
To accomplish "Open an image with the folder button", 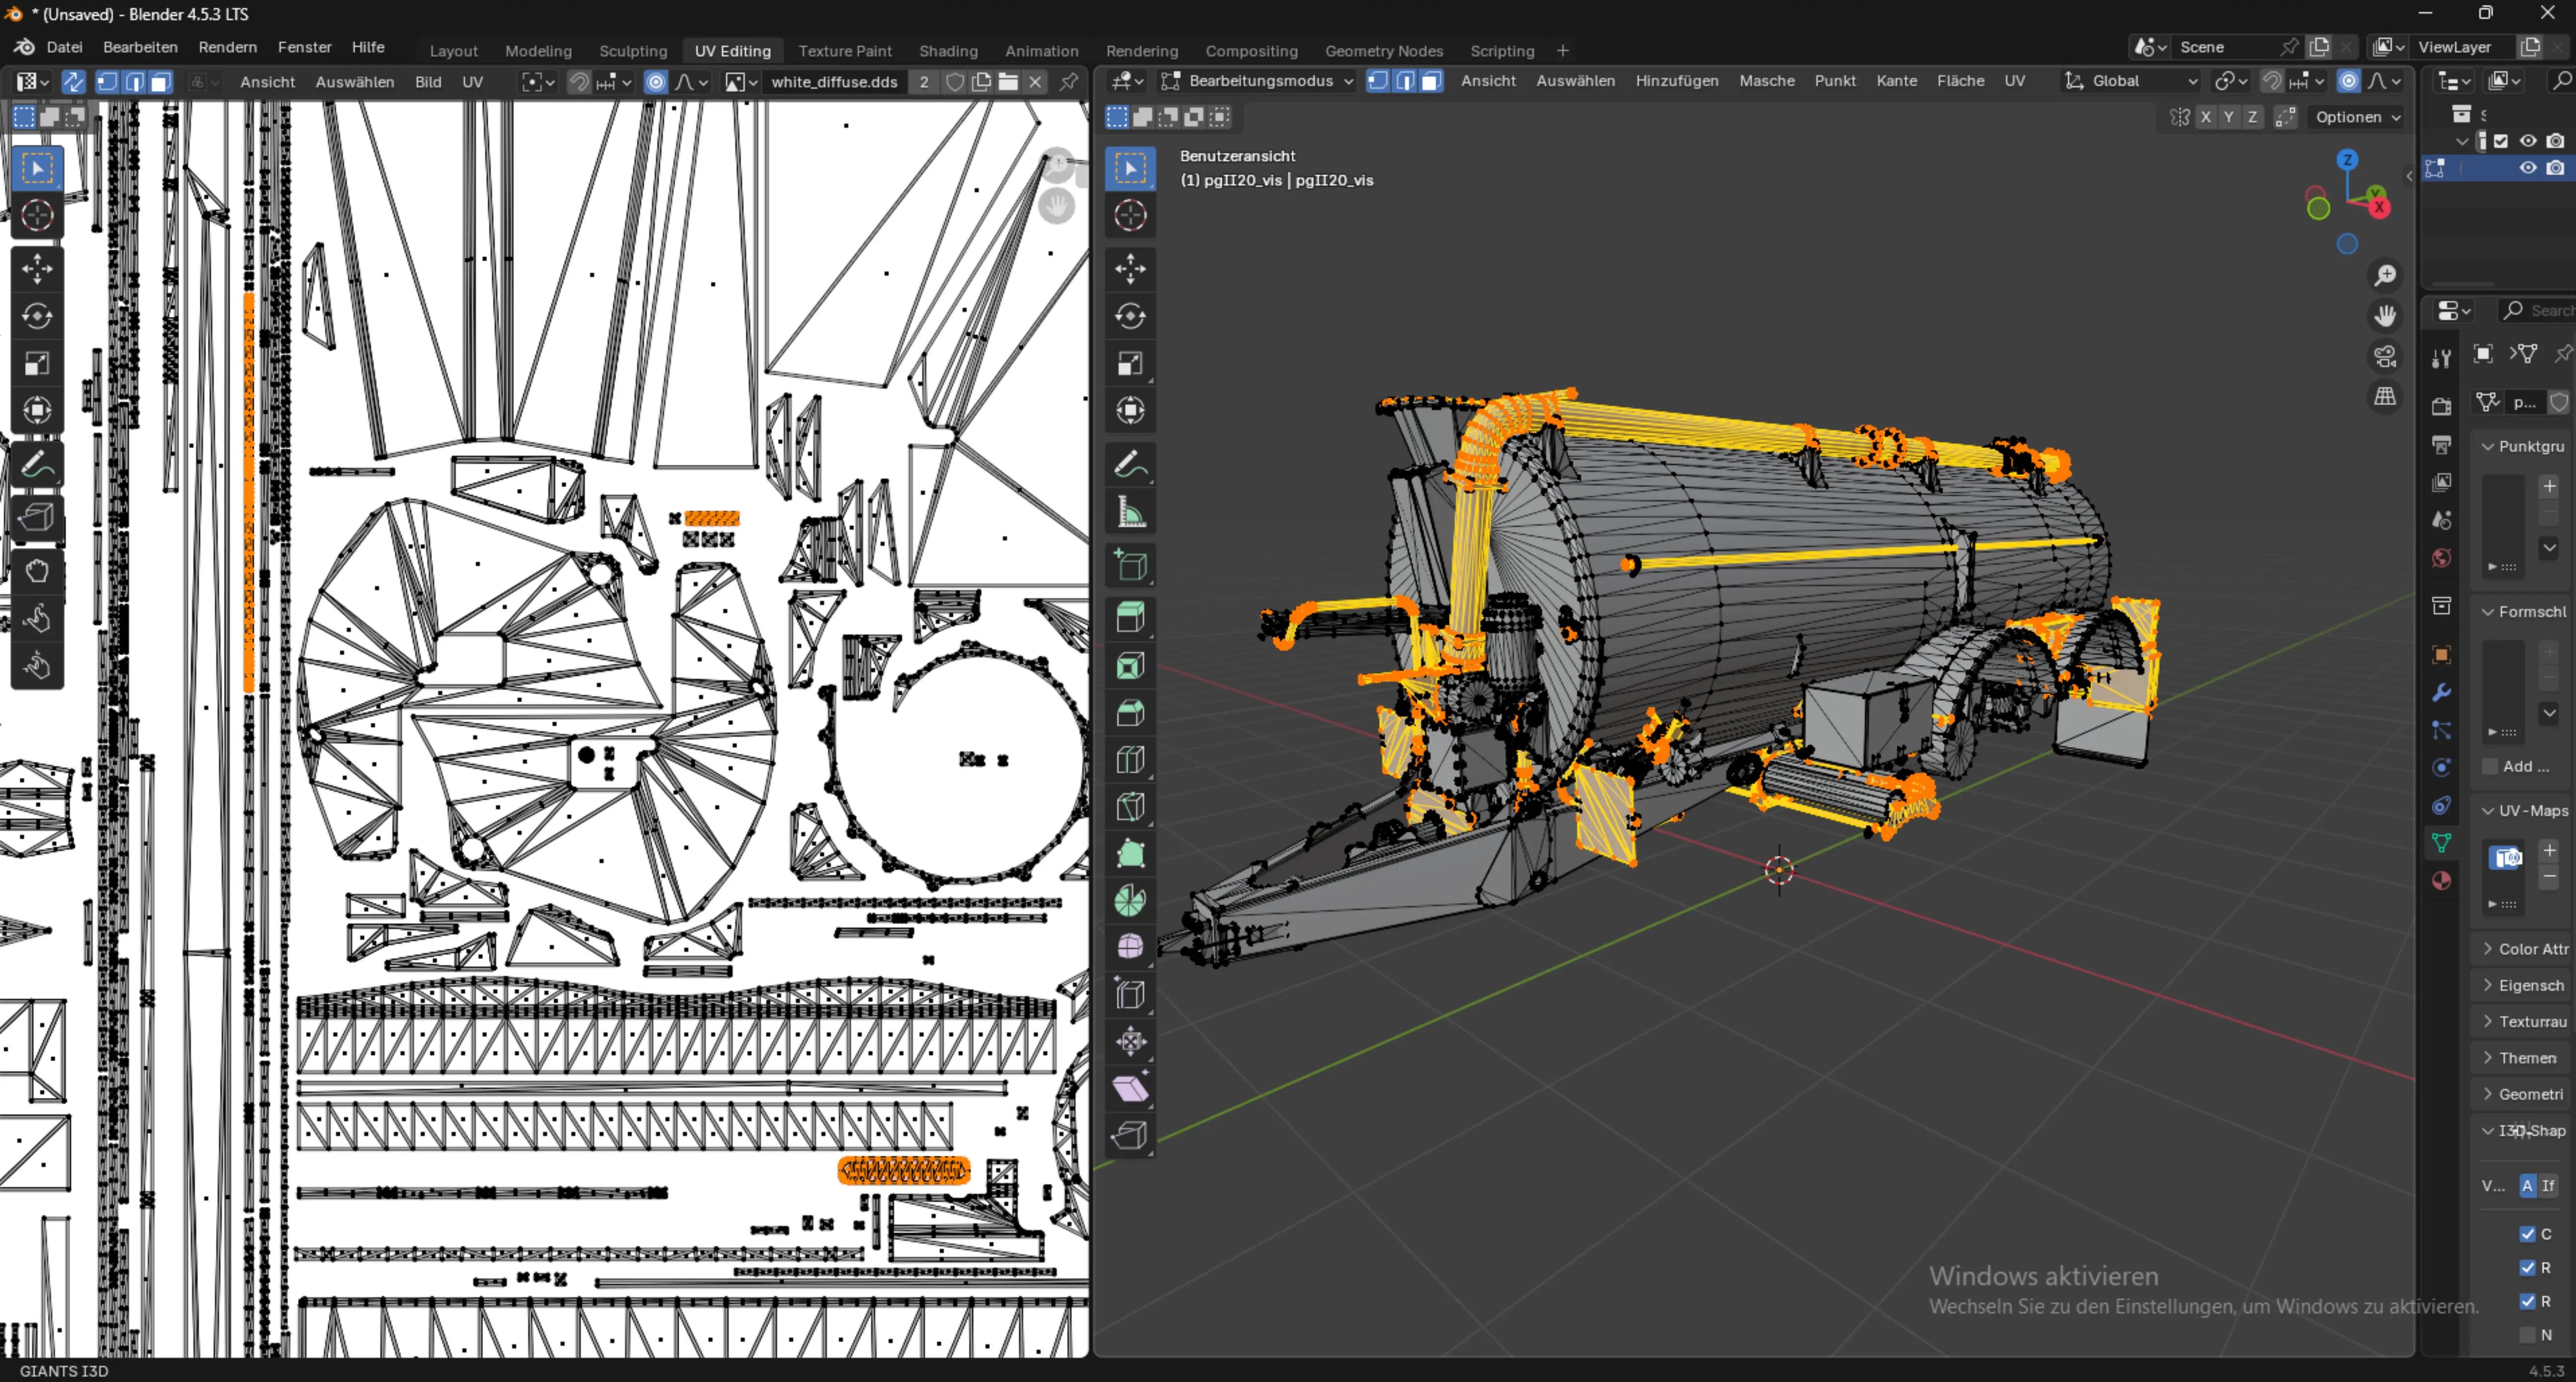I will point(1008,82).
